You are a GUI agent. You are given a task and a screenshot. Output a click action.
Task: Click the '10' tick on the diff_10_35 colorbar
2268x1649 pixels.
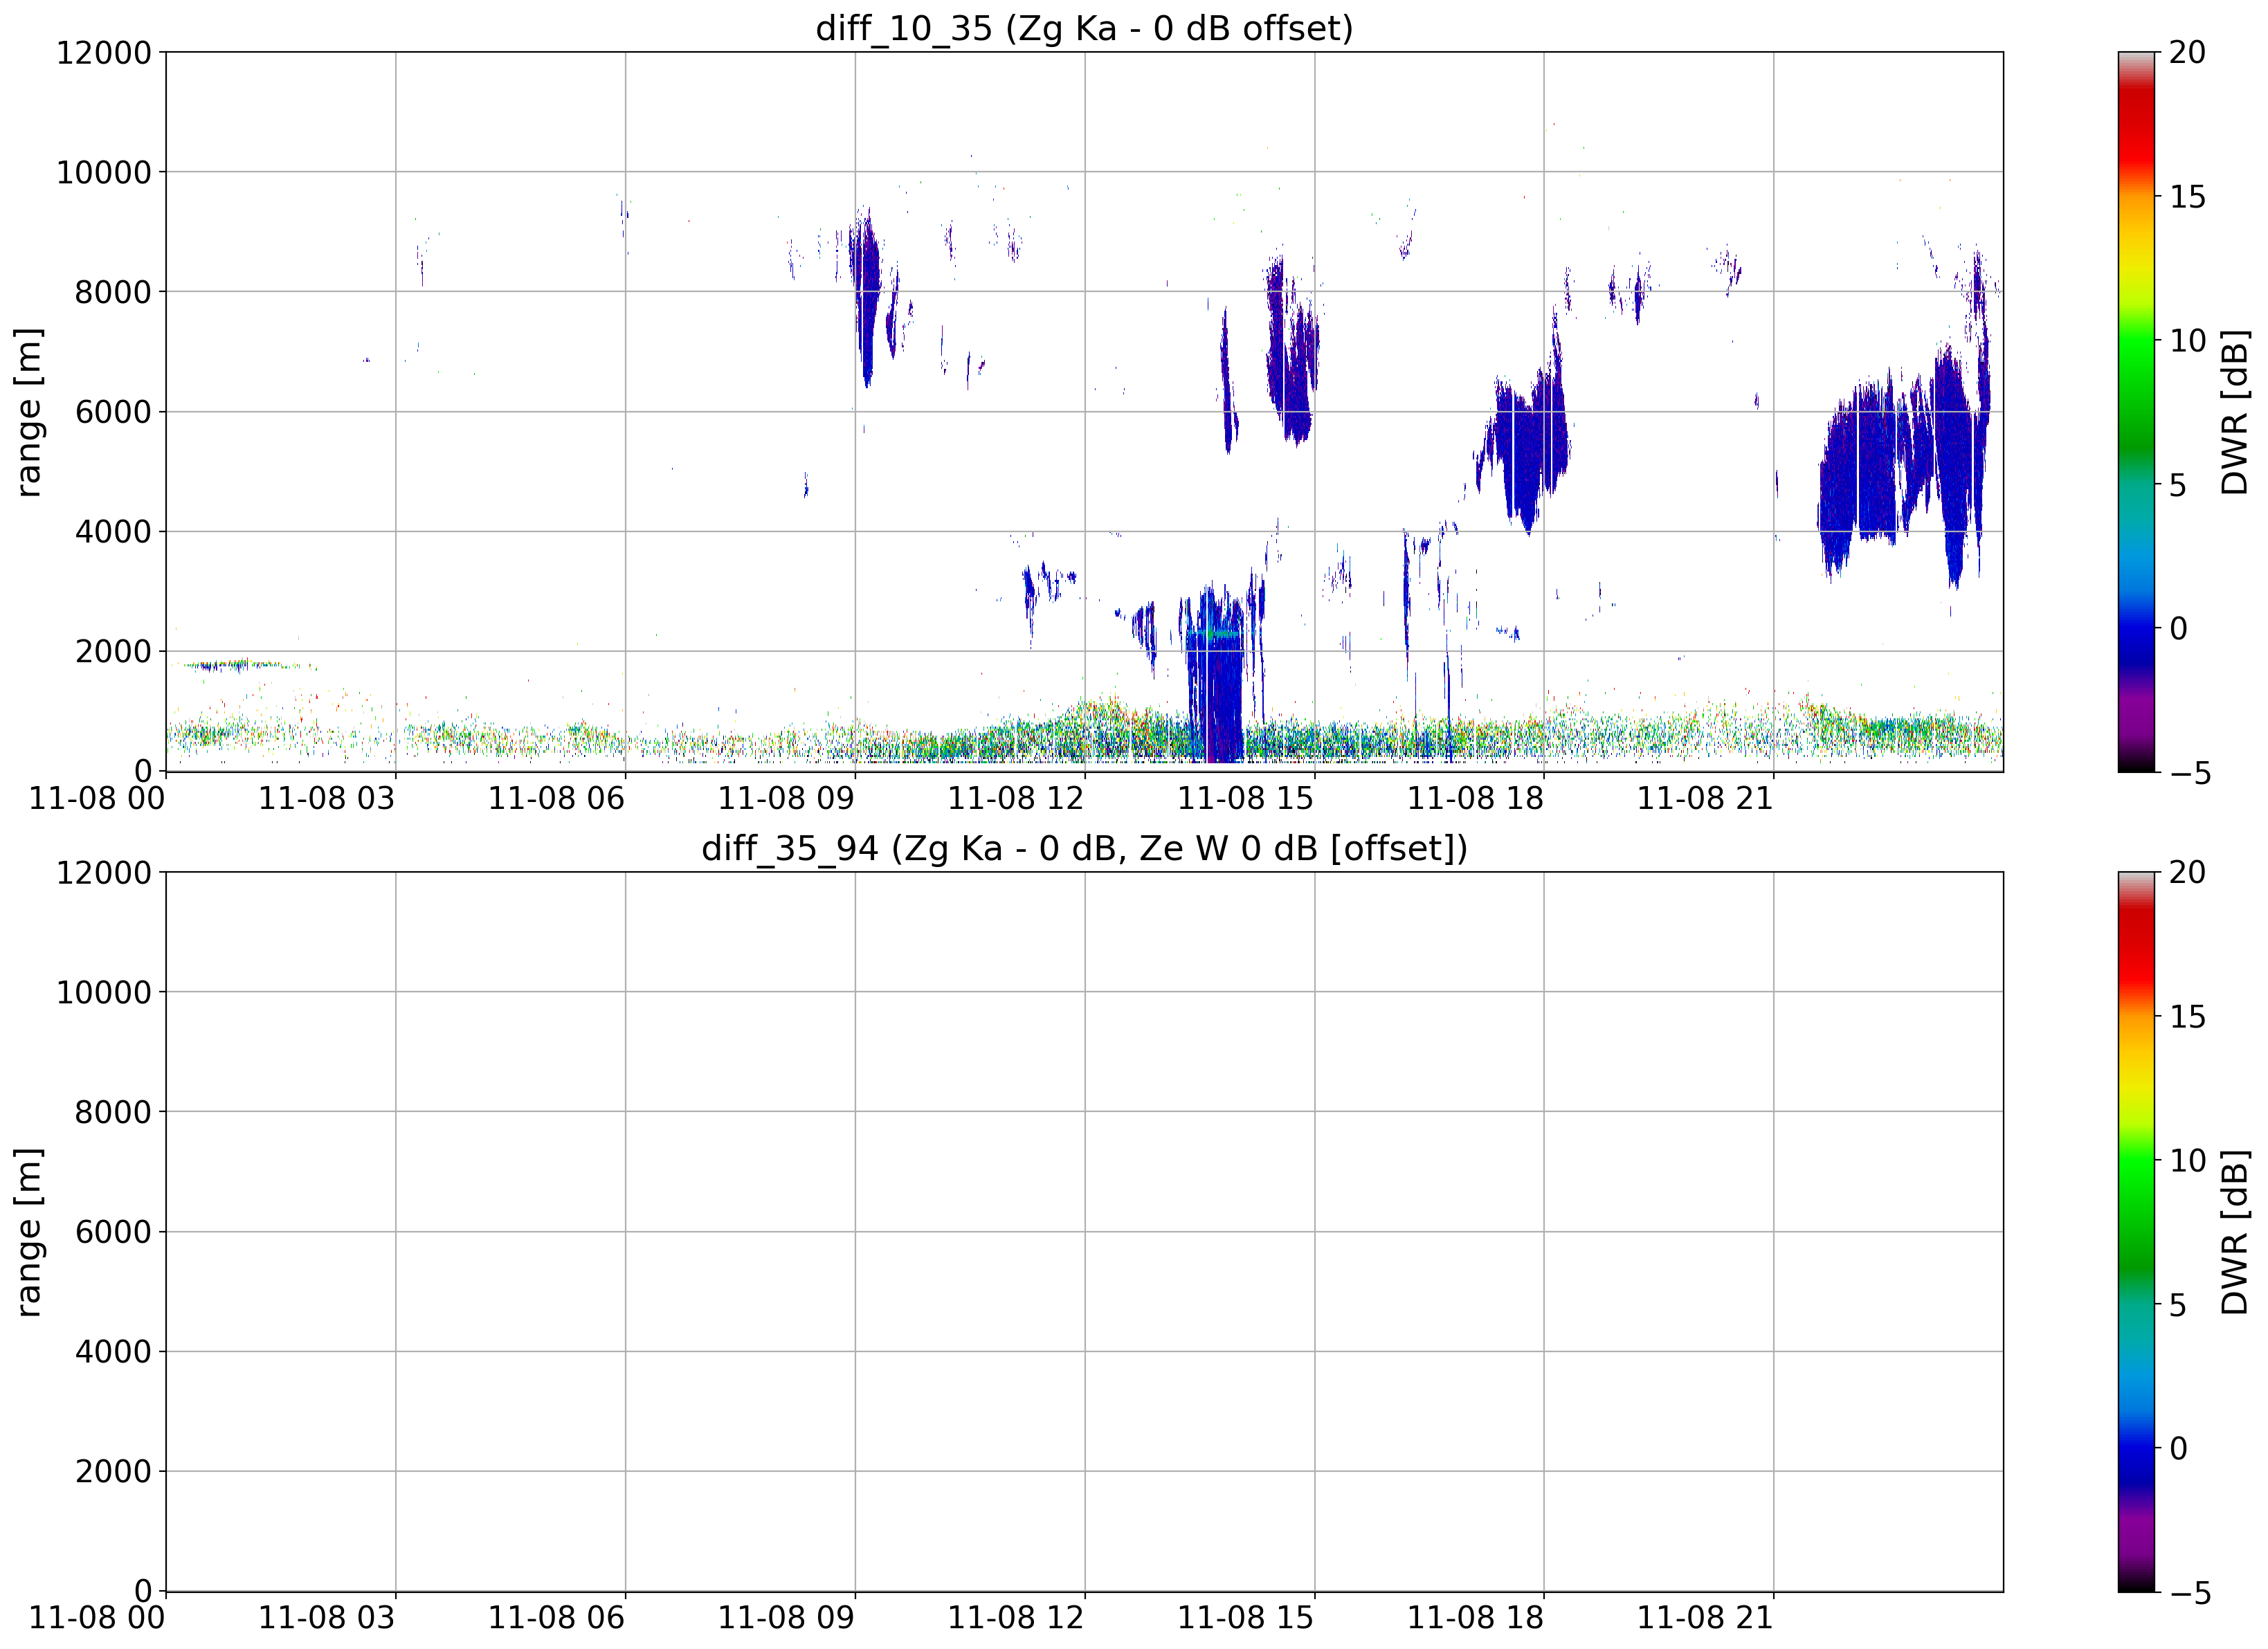click(x=2187, y=341)
